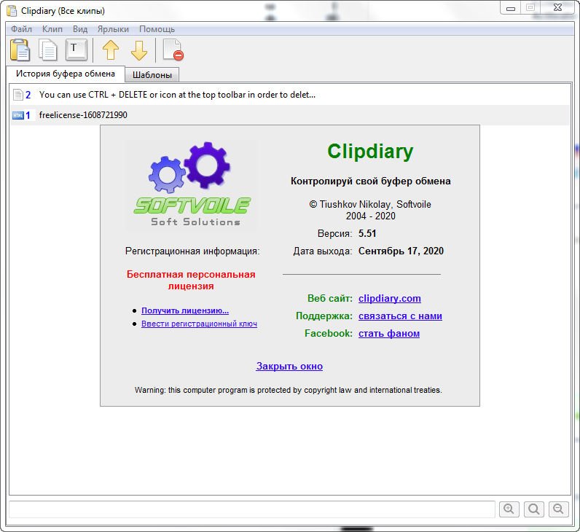
Task: Open the Помощь menu
Action: (x=157, y=29)
